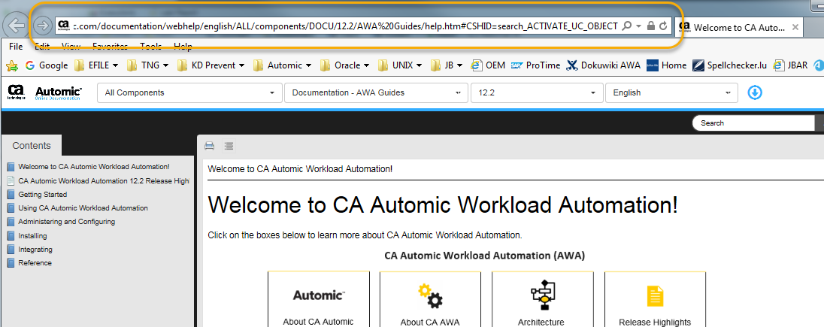Screen dimensions: 824x327
Task: Expand the JB favorites folder
Action: pos(447,65)
